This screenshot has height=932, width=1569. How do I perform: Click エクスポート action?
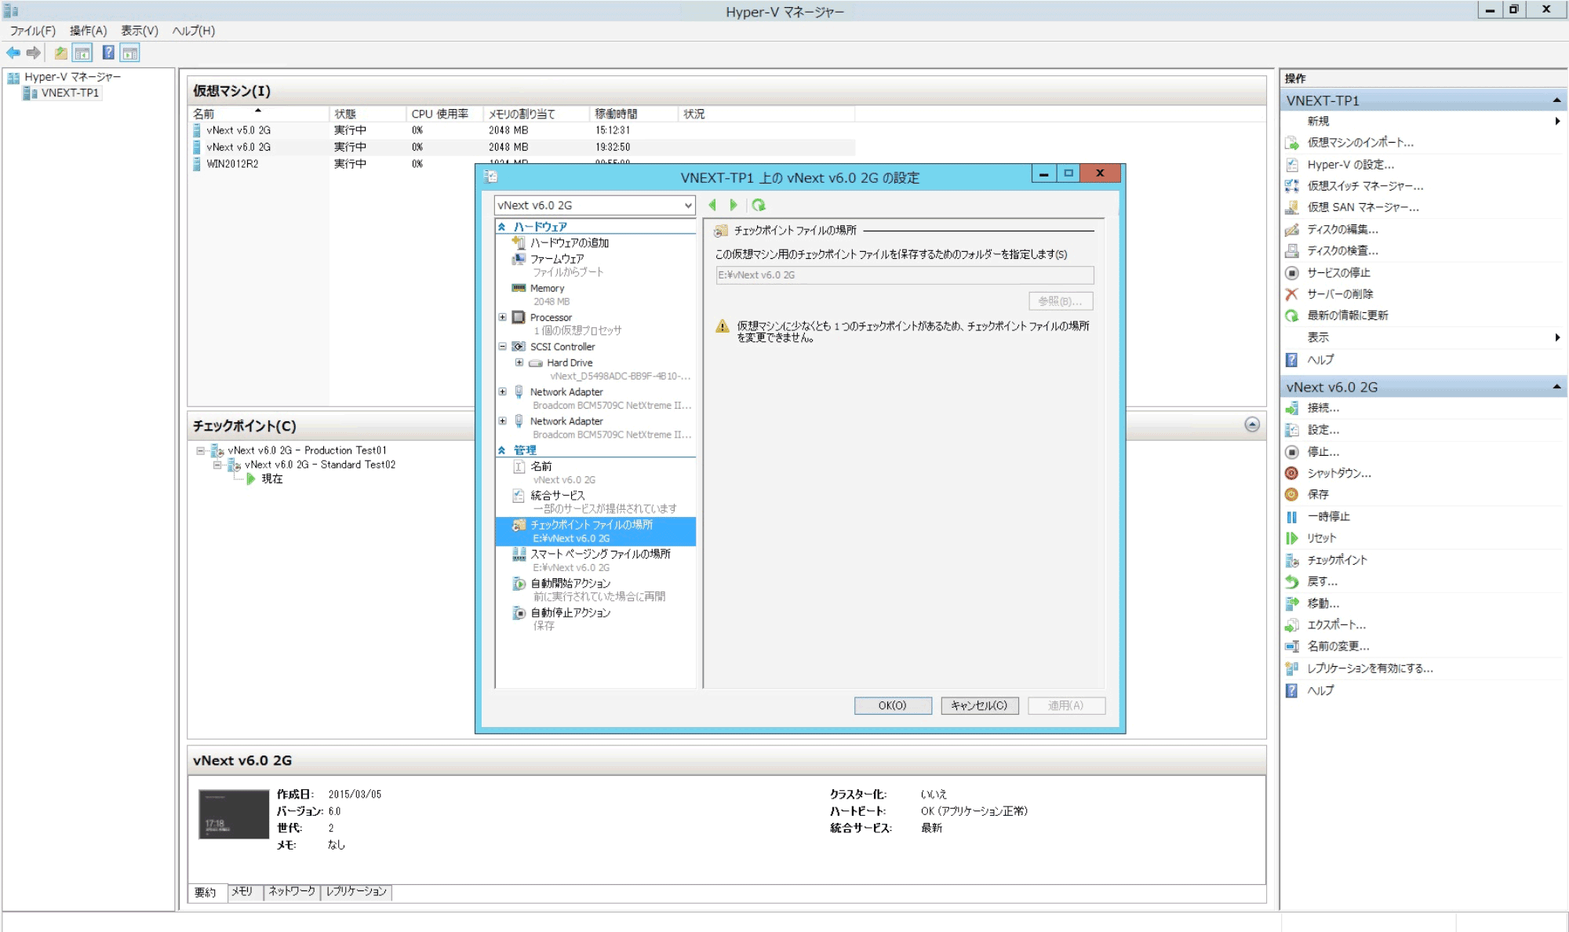point(1336,625)
